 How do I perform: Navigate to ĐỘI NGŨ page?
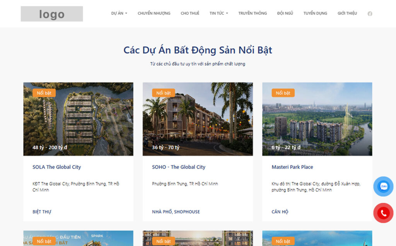tap(285, 13)
